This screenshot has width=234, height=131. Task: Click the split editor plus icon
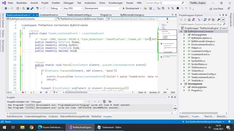(x=167, y=19)
